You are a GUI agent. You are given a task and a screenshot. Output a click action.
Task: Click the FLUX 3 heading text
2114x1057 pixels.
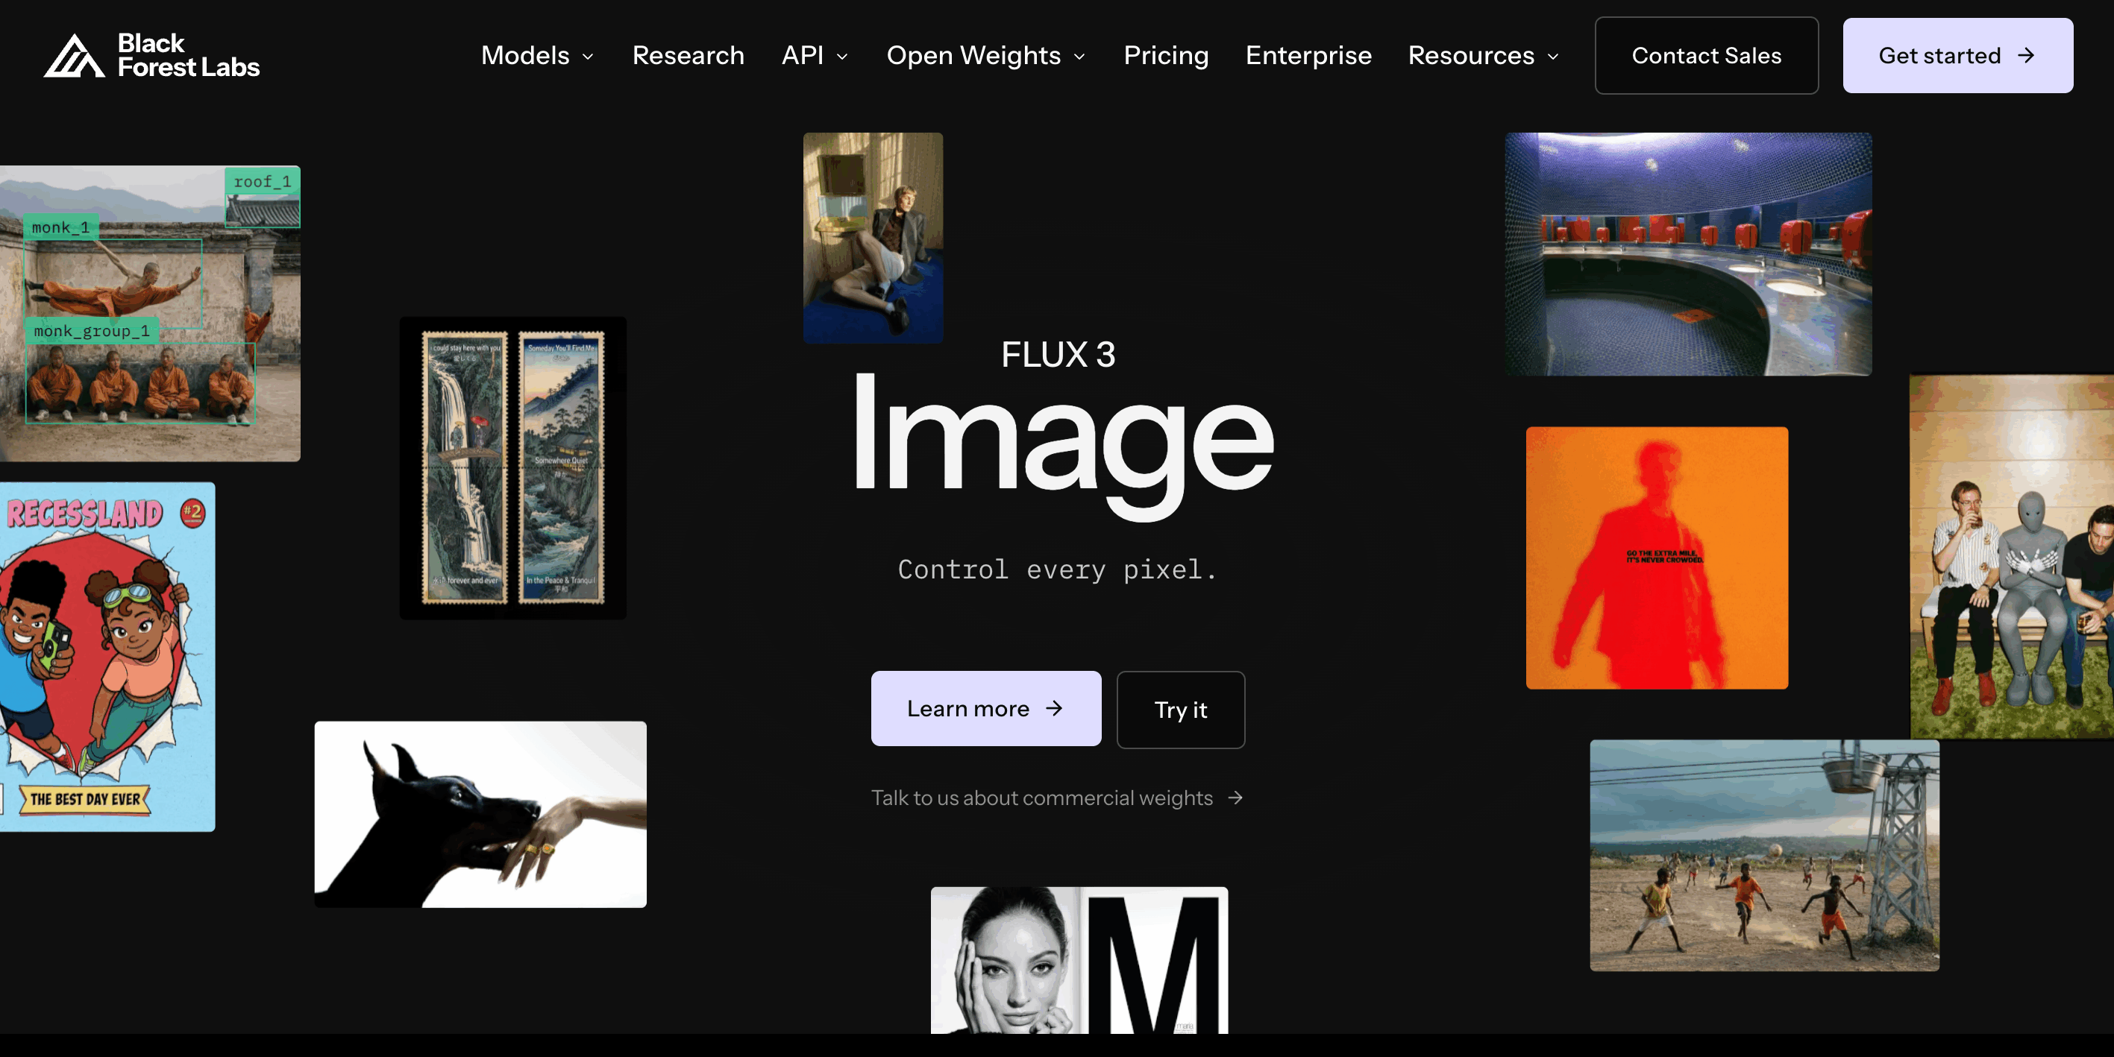[1058, 354]
